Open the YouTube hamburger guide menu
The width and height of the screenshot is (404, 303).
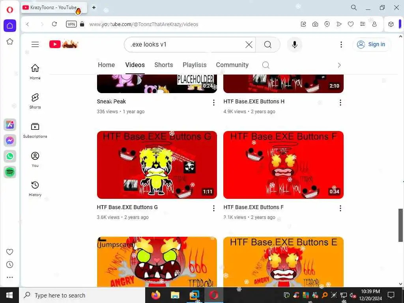click(35, 44)
